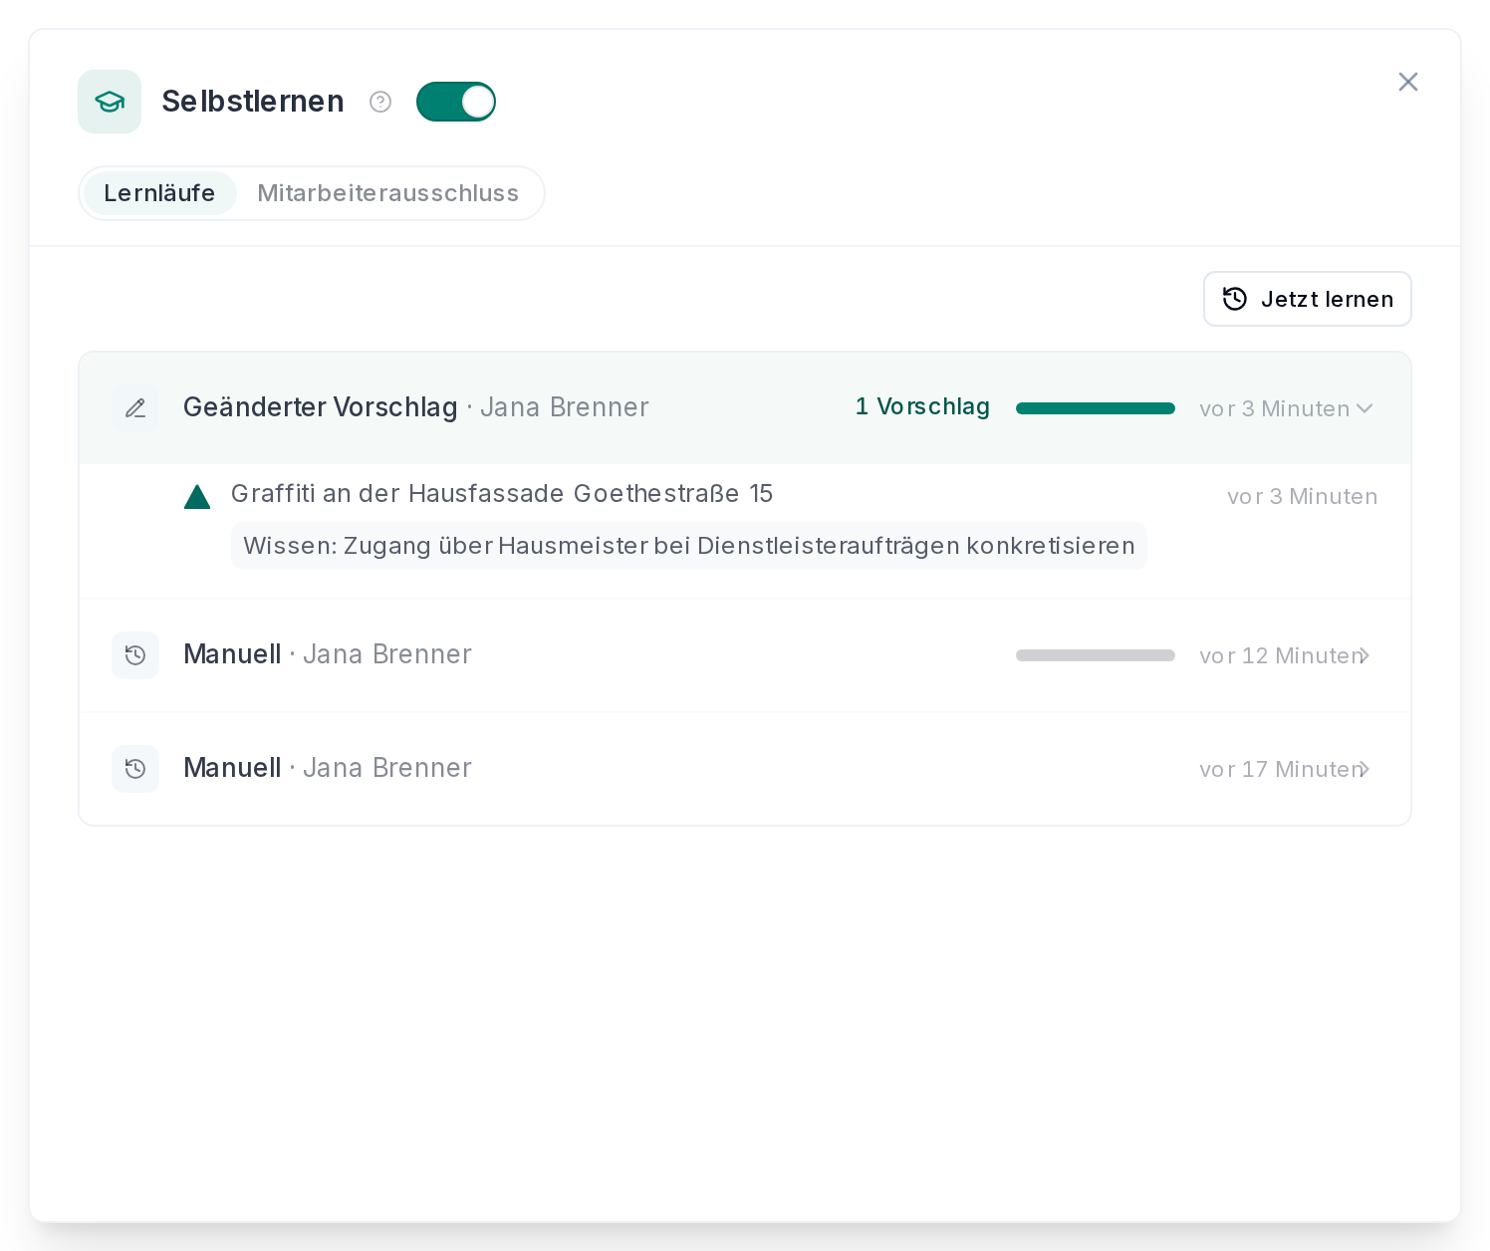The image size is (1490, 1251).
Task: Open the Mitarbeiterausschluss tab
Action: (387, 193)
